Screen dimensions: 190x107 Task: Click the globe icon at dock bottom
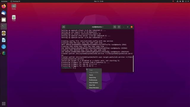pos(4,53)
